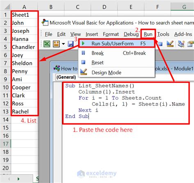Click the Run menu

coord(148,34)
